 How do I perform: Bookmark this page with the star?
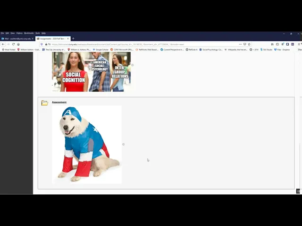point(249,44)
